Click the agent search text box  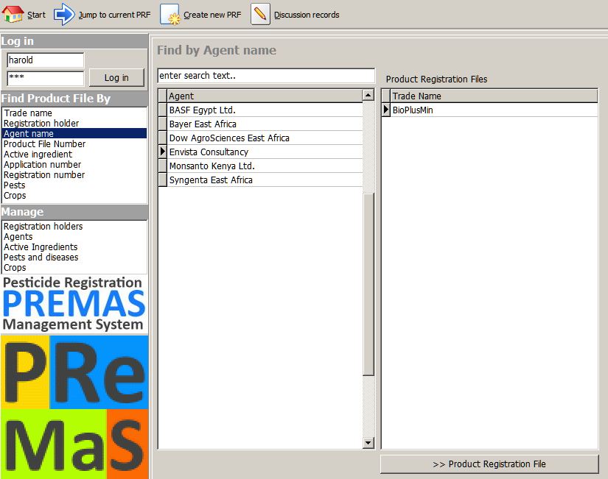point(265,76)
